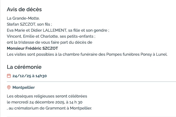Click the divider line below the ceremony date
176x117 pixels.
coord(88,81)
